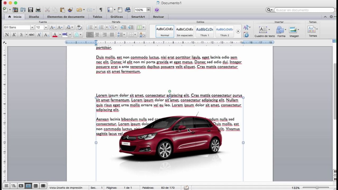This screenshot has height=190, width=338.
Task: Apply subscript A₂
Action: click(46, 35)
